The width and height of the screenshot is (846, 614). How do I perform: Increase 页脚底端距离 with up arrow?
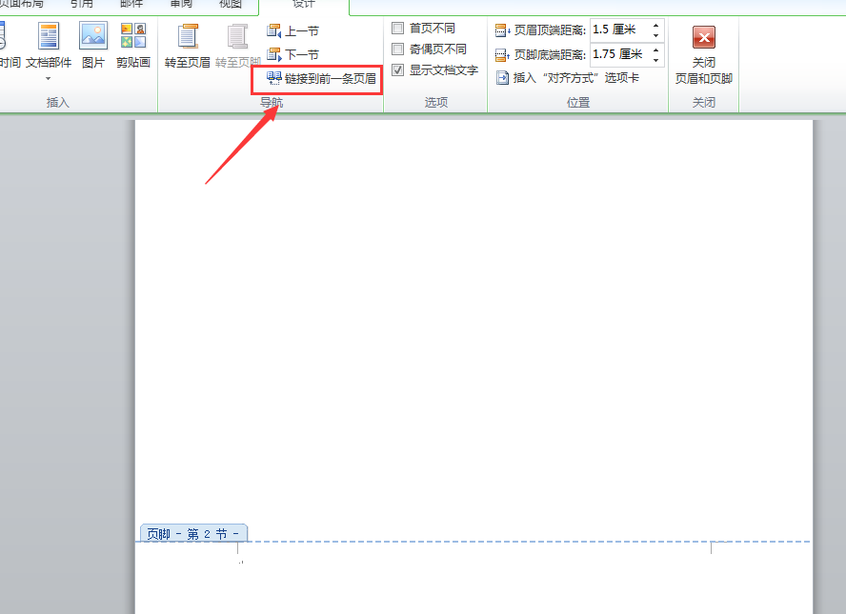pos(656,50)
